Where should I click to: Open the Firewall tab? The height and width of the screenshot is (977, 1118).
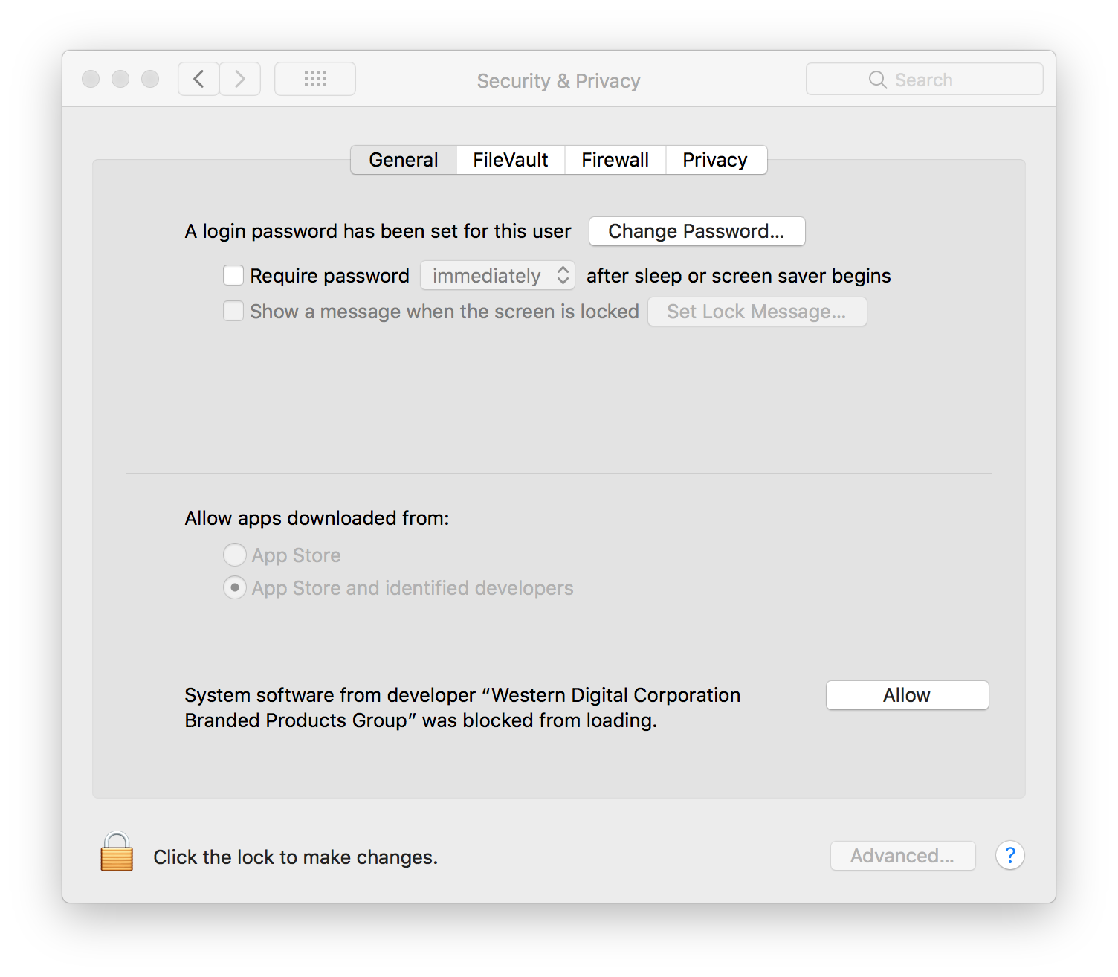[x=615, y=160]
